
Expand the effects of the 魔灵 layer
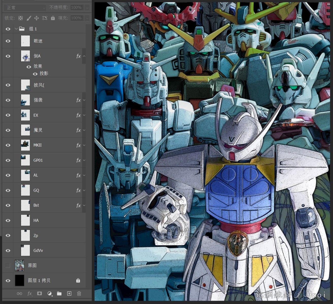[84, 130]
